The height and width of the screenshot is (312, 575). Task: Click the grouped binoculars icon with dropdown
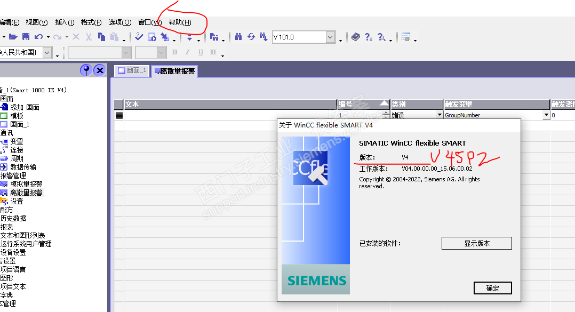pos(214,37)
